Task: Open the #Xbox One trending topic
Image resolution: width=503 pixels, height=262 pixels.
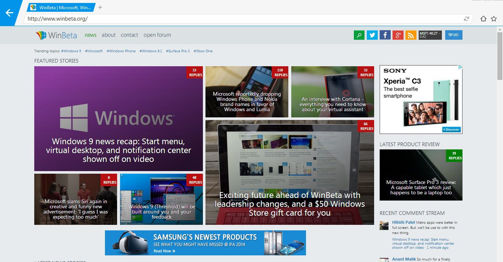Action: [x=203, y=51]
